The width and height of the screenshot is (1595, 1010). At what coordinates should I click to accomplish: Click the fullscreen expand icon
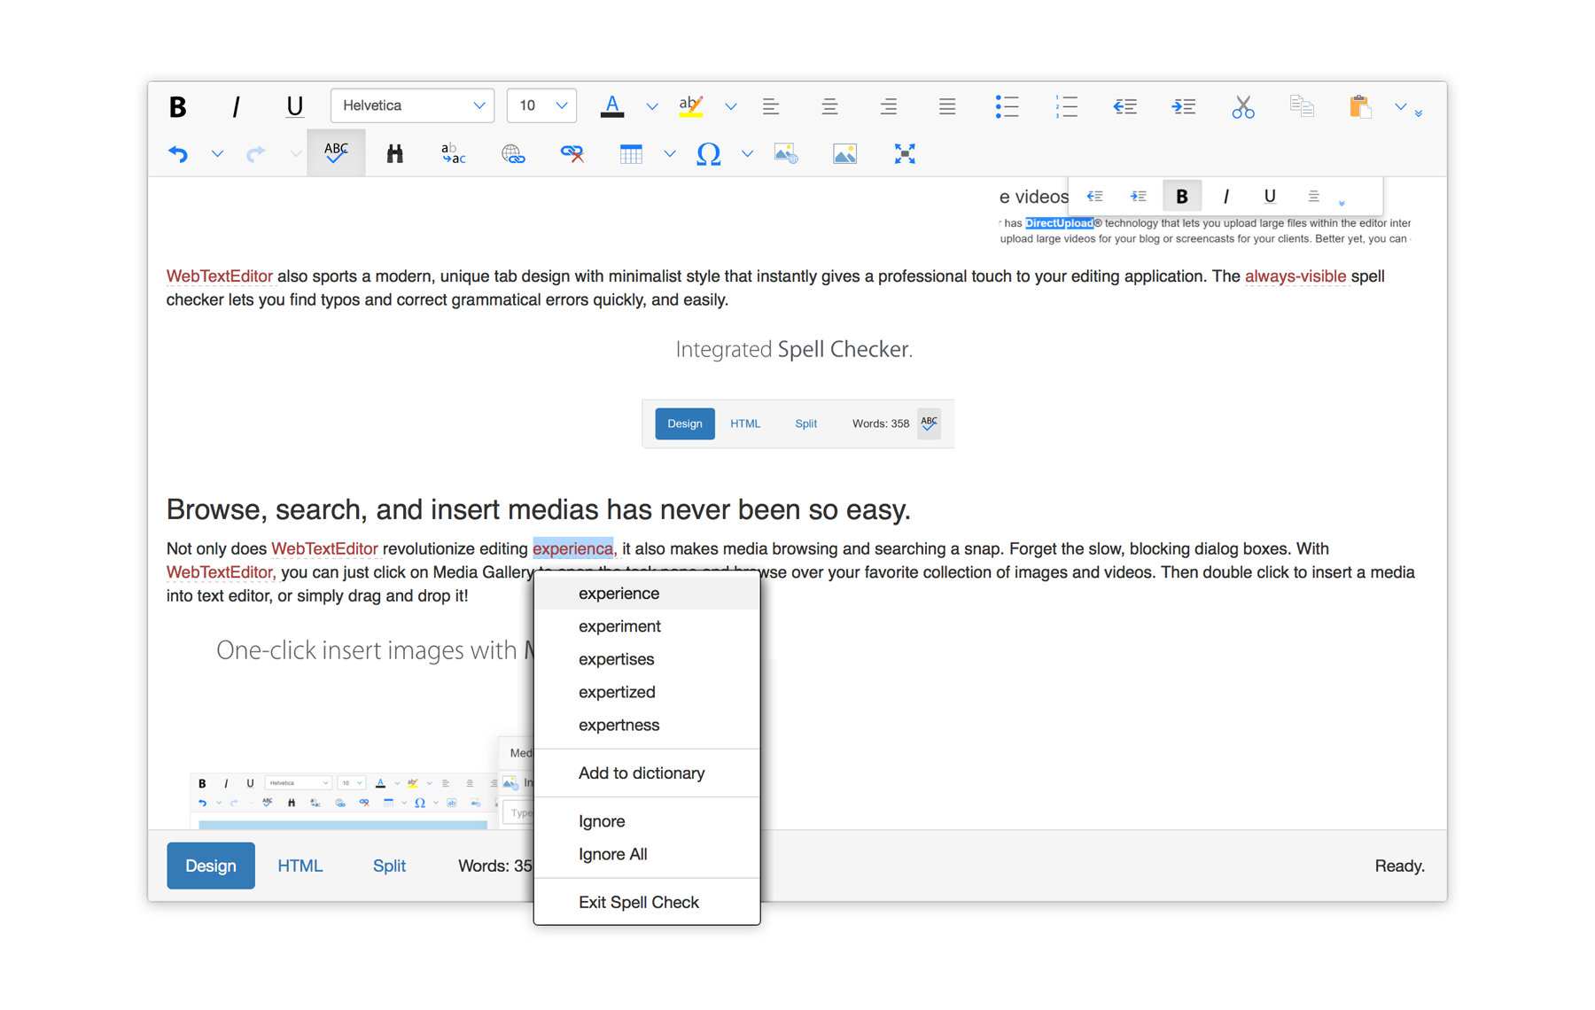(904, 154)
